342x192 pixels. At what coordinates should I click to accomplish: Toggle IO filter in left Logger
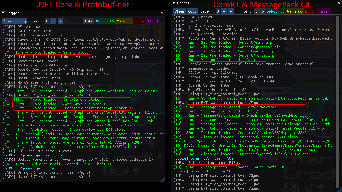click(112, 21)
